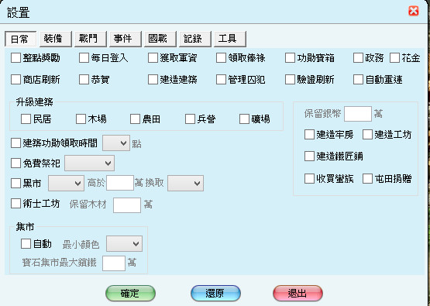Check the 免費祭祀 option
The height and width of the screenshot is (306, 430).
(x=15, y=163)
